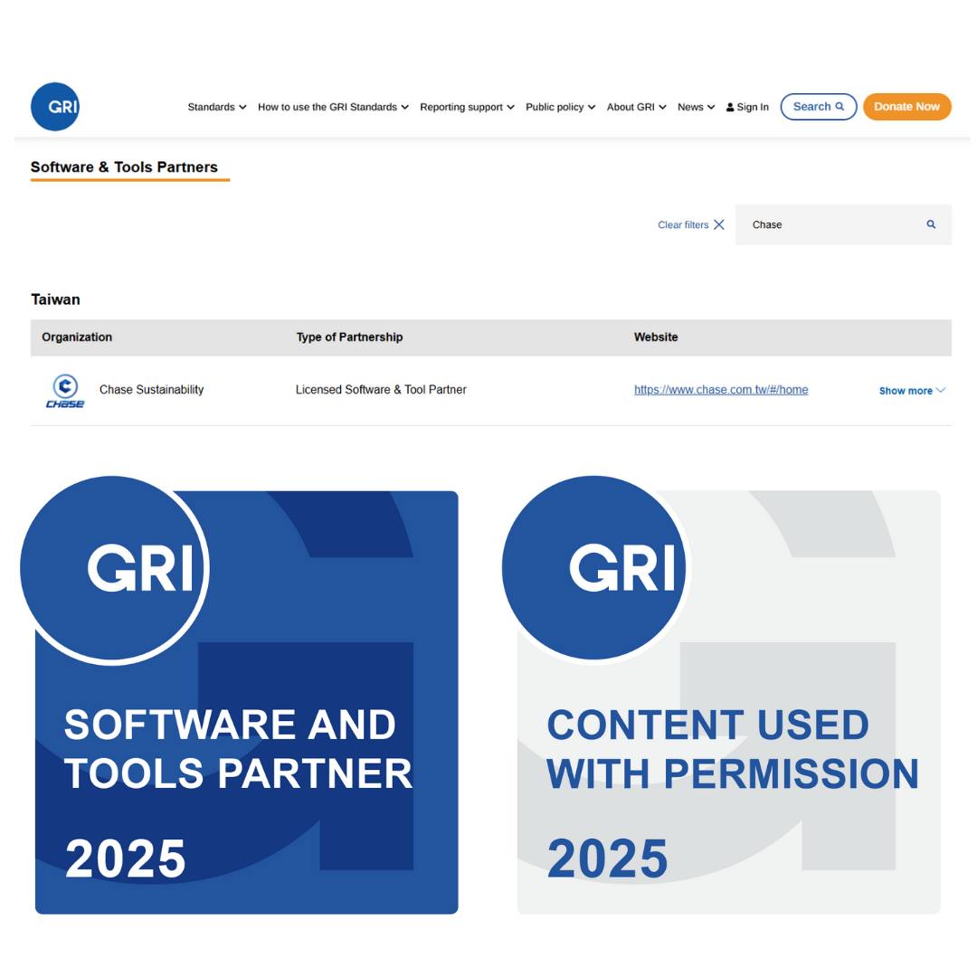Click the Chase Sustainability organization name
Image resolution: width=977 pixels, height=977 pixels.
click(151, 389)
